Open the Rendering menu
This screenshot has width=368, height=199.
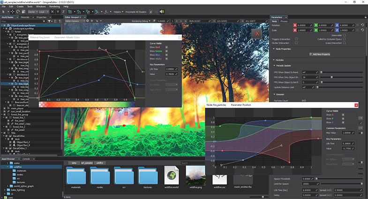coord(54,7)
